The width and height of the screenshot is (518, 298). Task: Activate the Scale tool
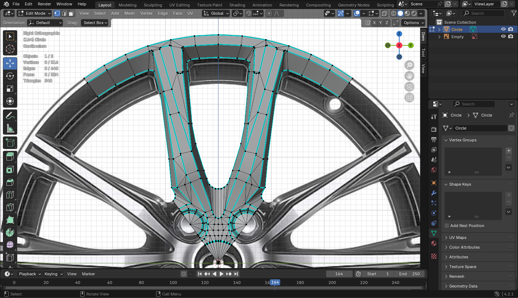click(10, 89)
